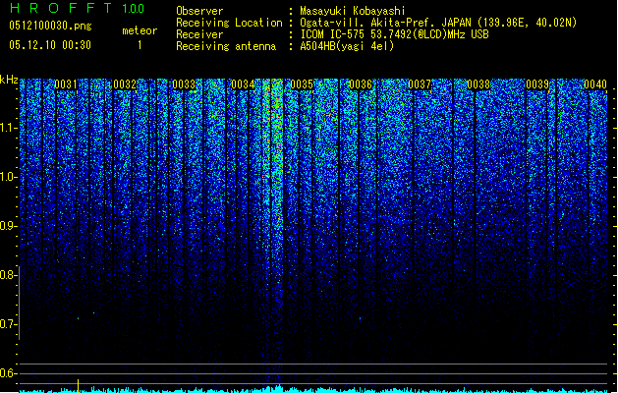
Task: Click the 0.8 kHz axis tick label
Action: click(9, 275)
